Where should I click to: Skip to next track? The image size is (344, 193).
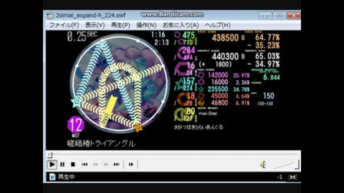116,164
